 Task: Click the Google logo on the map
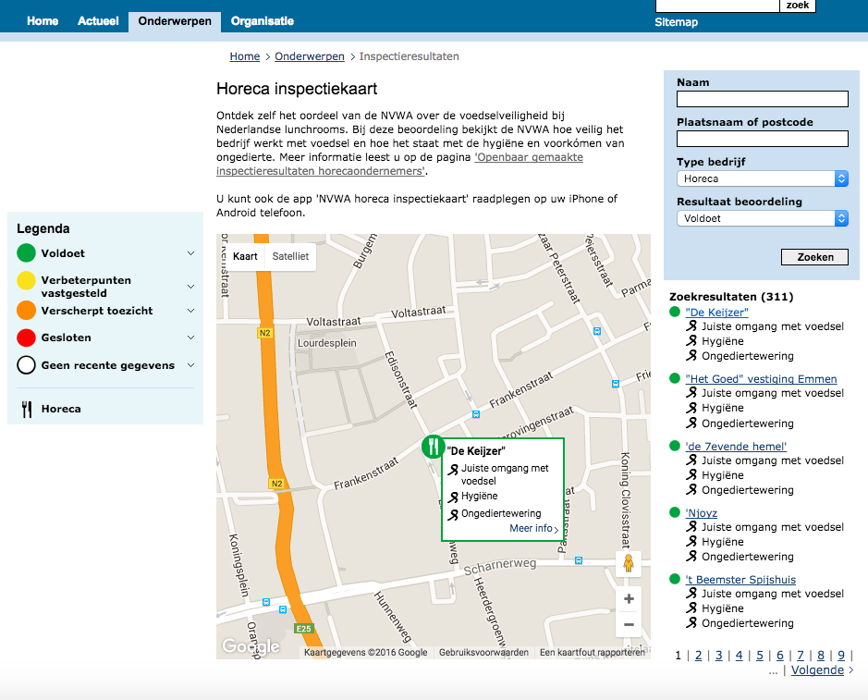pyautogui.click(x=251, y=646)
